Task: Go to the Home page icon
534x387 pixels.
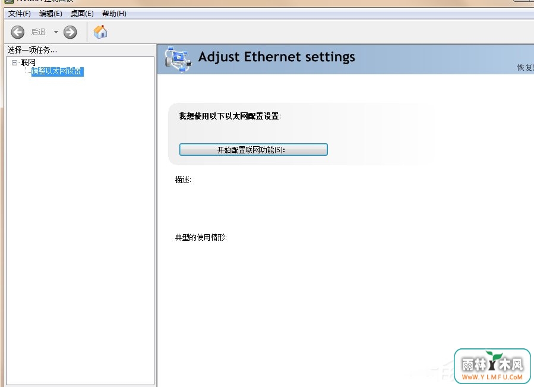Action: (100, 32)
